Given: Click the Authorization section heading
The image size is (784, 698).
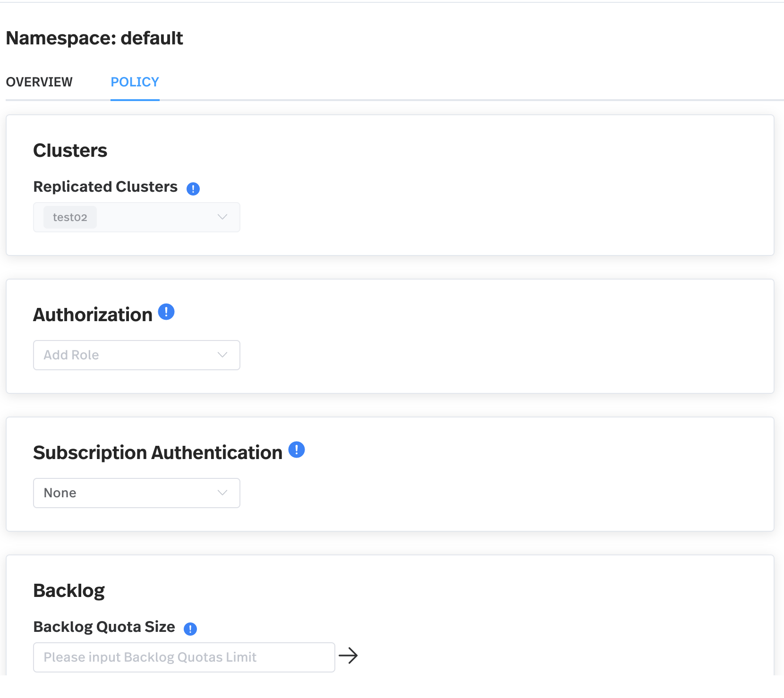Looking at the screenshot, I should tap(93, 314).
